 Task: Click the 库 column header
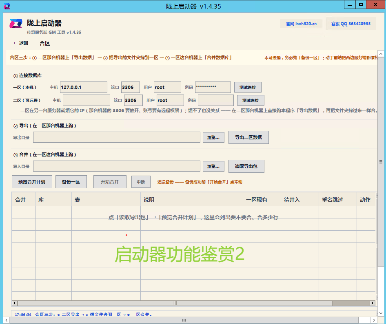pos(53,200)
